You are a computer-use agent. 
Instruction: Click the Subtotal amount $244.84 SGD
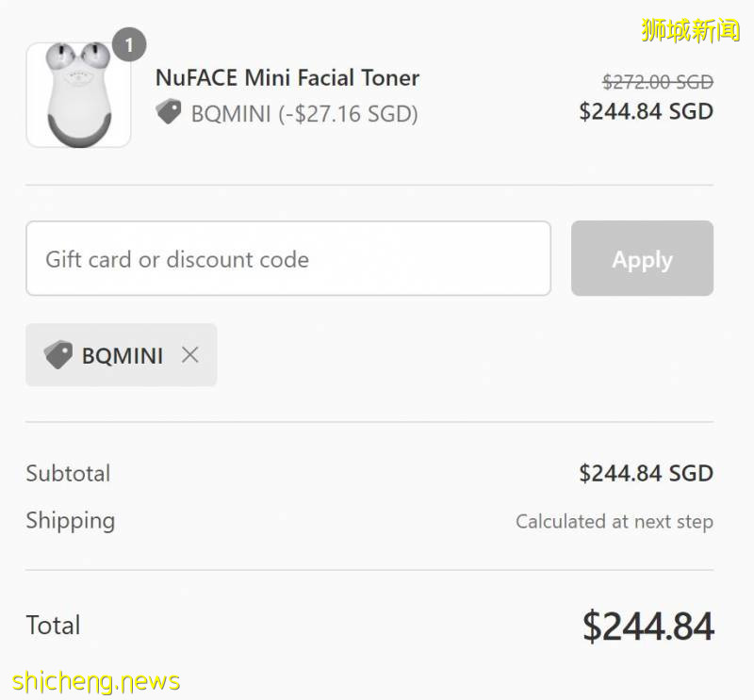point(646,473)
